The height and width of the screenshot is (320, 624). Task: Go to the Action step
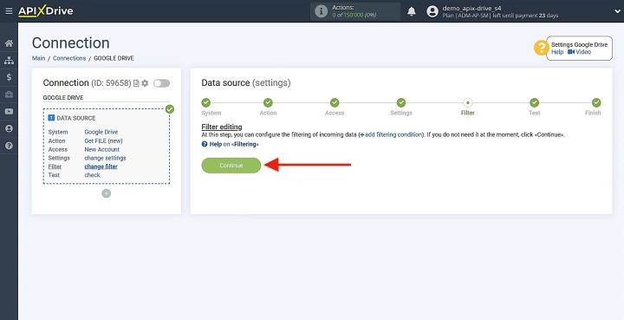click(x=268, y=102)
